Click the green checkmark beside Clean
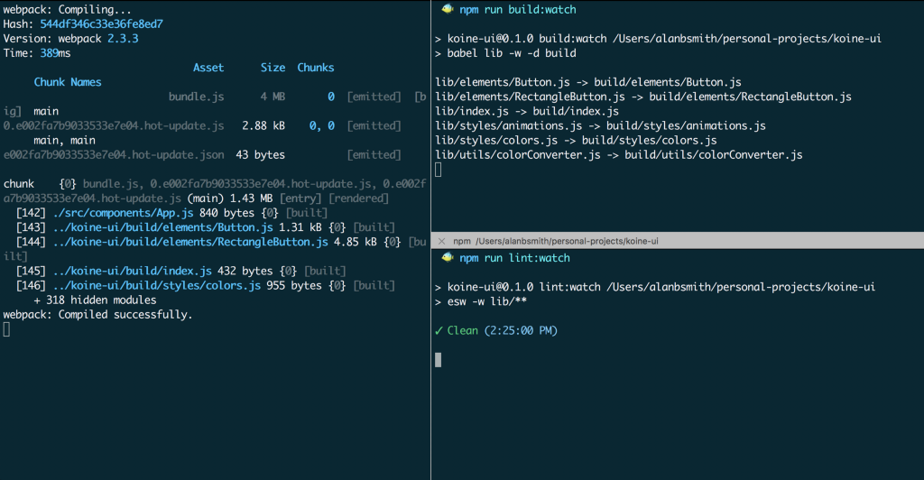Image resolution: width=924 pixels, height=480 pixels. point(439,330)
